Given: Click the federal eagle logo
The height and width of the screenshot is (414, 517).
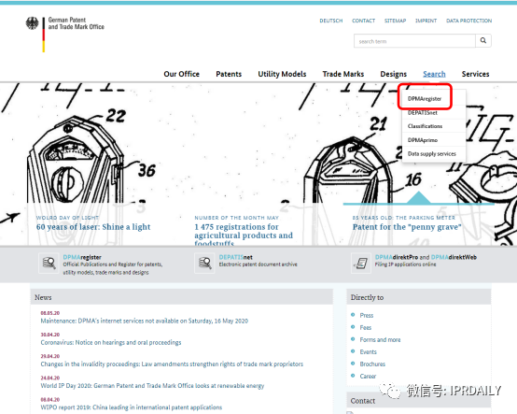Looking at the screenshot, I should click(33, 23).
